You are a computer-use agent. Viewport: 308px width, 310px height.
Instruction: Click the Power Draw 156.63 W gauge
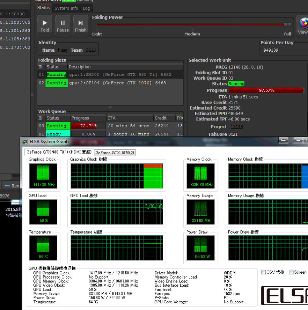click(200, 248)
